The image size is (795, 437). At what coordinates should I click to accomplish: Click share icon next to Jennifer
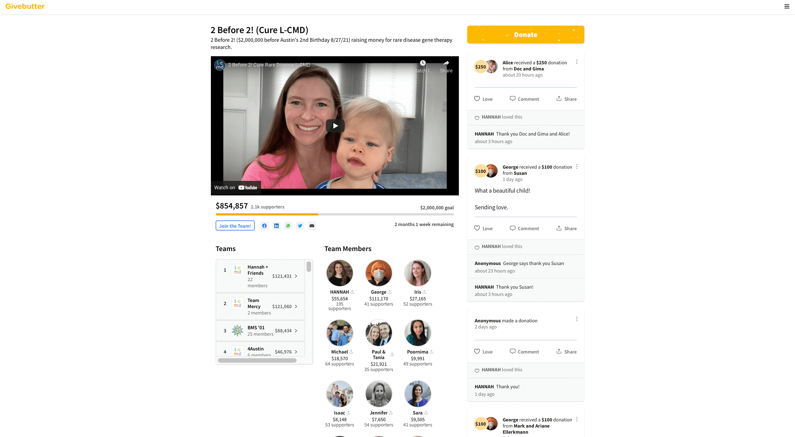pos(391,412)
